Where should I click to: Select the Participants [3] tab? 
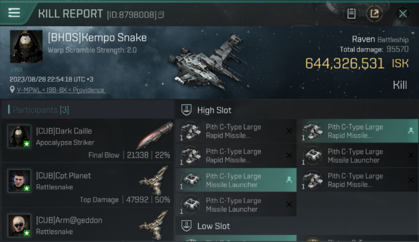(41, 110)
